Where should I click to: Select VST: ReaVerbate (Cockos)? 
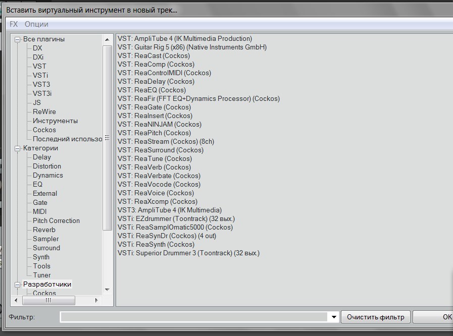[x=159, y=176]
